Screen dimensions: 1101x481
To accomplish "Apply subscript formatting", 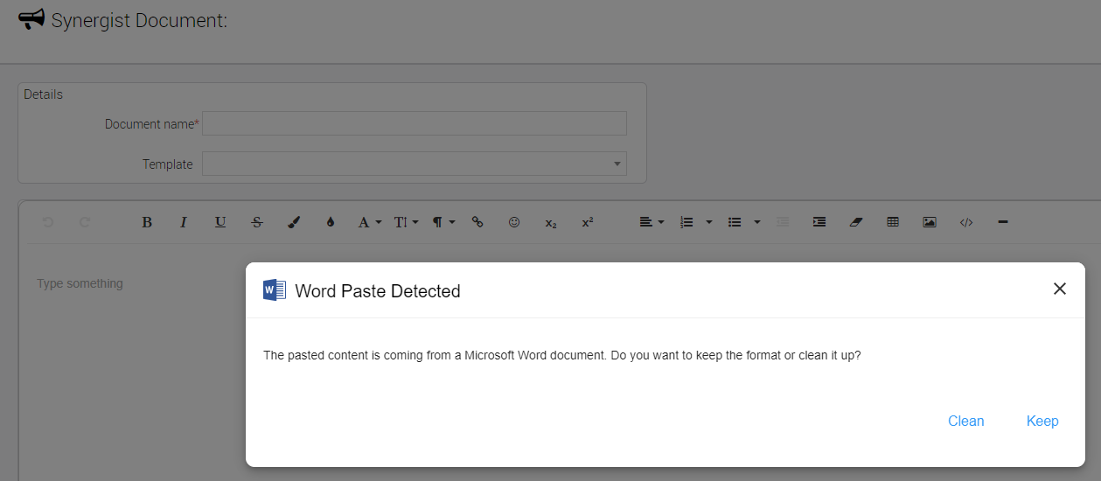I will [x=551, y=222].
